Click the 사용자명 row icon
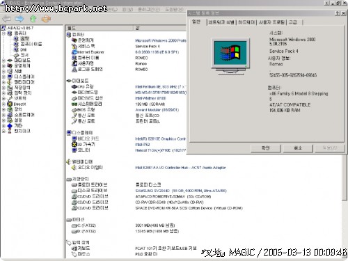Viewport: 348px width, 261px height. 74,63
